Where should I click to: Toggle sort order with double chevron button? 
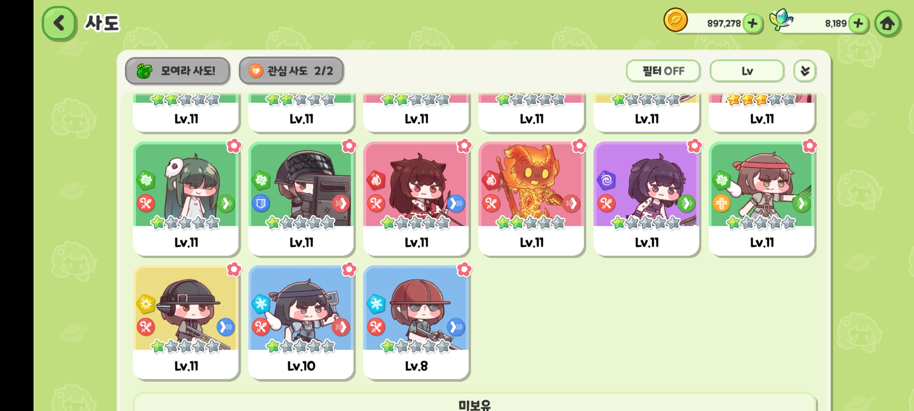(x=805, y=71)
